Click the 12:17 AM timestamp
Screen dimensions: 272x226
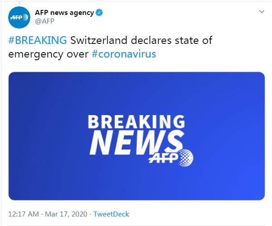(x=23, y=213)
